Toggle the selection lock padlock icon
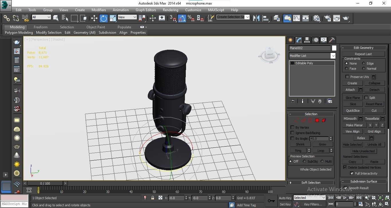The height and width of the screenshot is (208, 391). pyautogui.click(x=153, y=198)
